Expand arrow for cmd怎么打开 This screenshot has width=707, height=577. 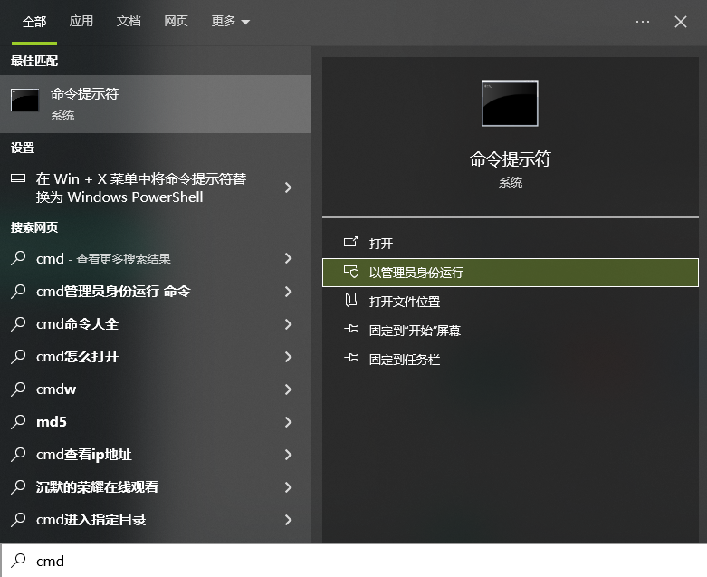coord(289,357)
